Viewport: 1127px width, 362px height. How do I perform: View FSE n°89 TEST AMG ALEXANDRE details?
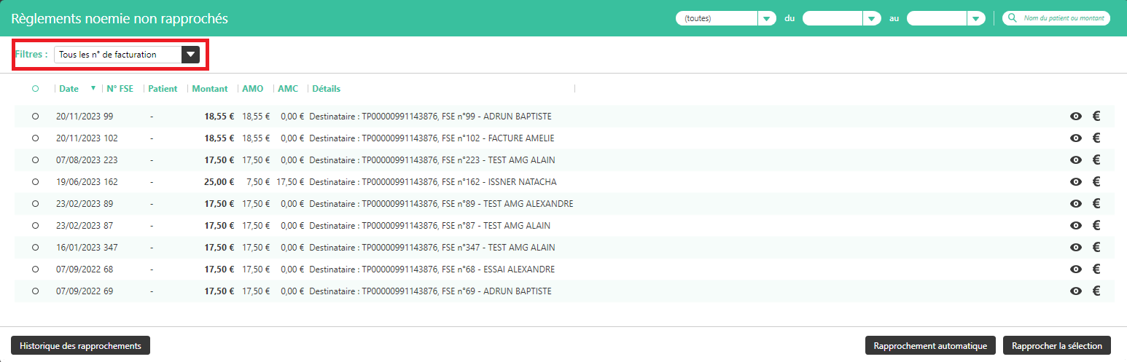[1075, 204]
